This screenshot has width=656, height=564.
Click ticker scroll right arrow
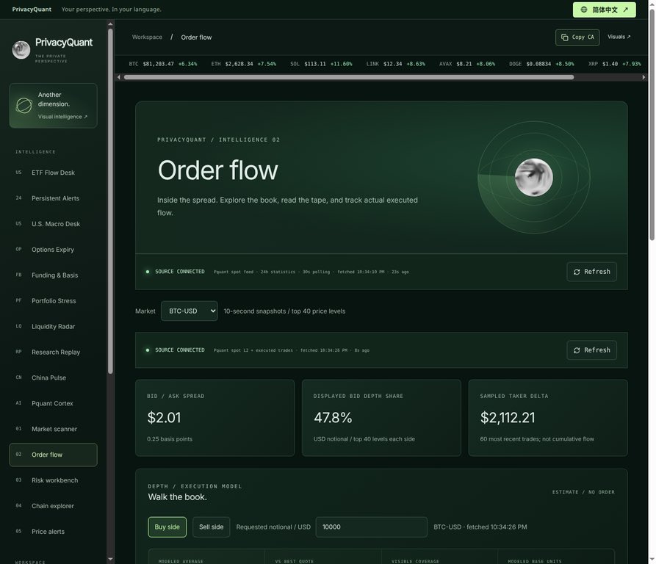click(644, 77)
